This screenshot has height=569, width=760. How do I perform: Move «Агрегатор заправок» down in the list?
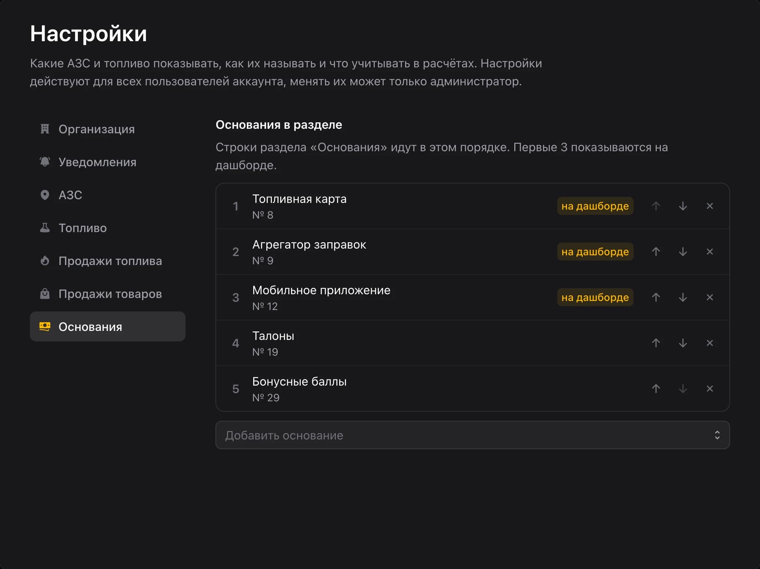(x=683, y=252)
